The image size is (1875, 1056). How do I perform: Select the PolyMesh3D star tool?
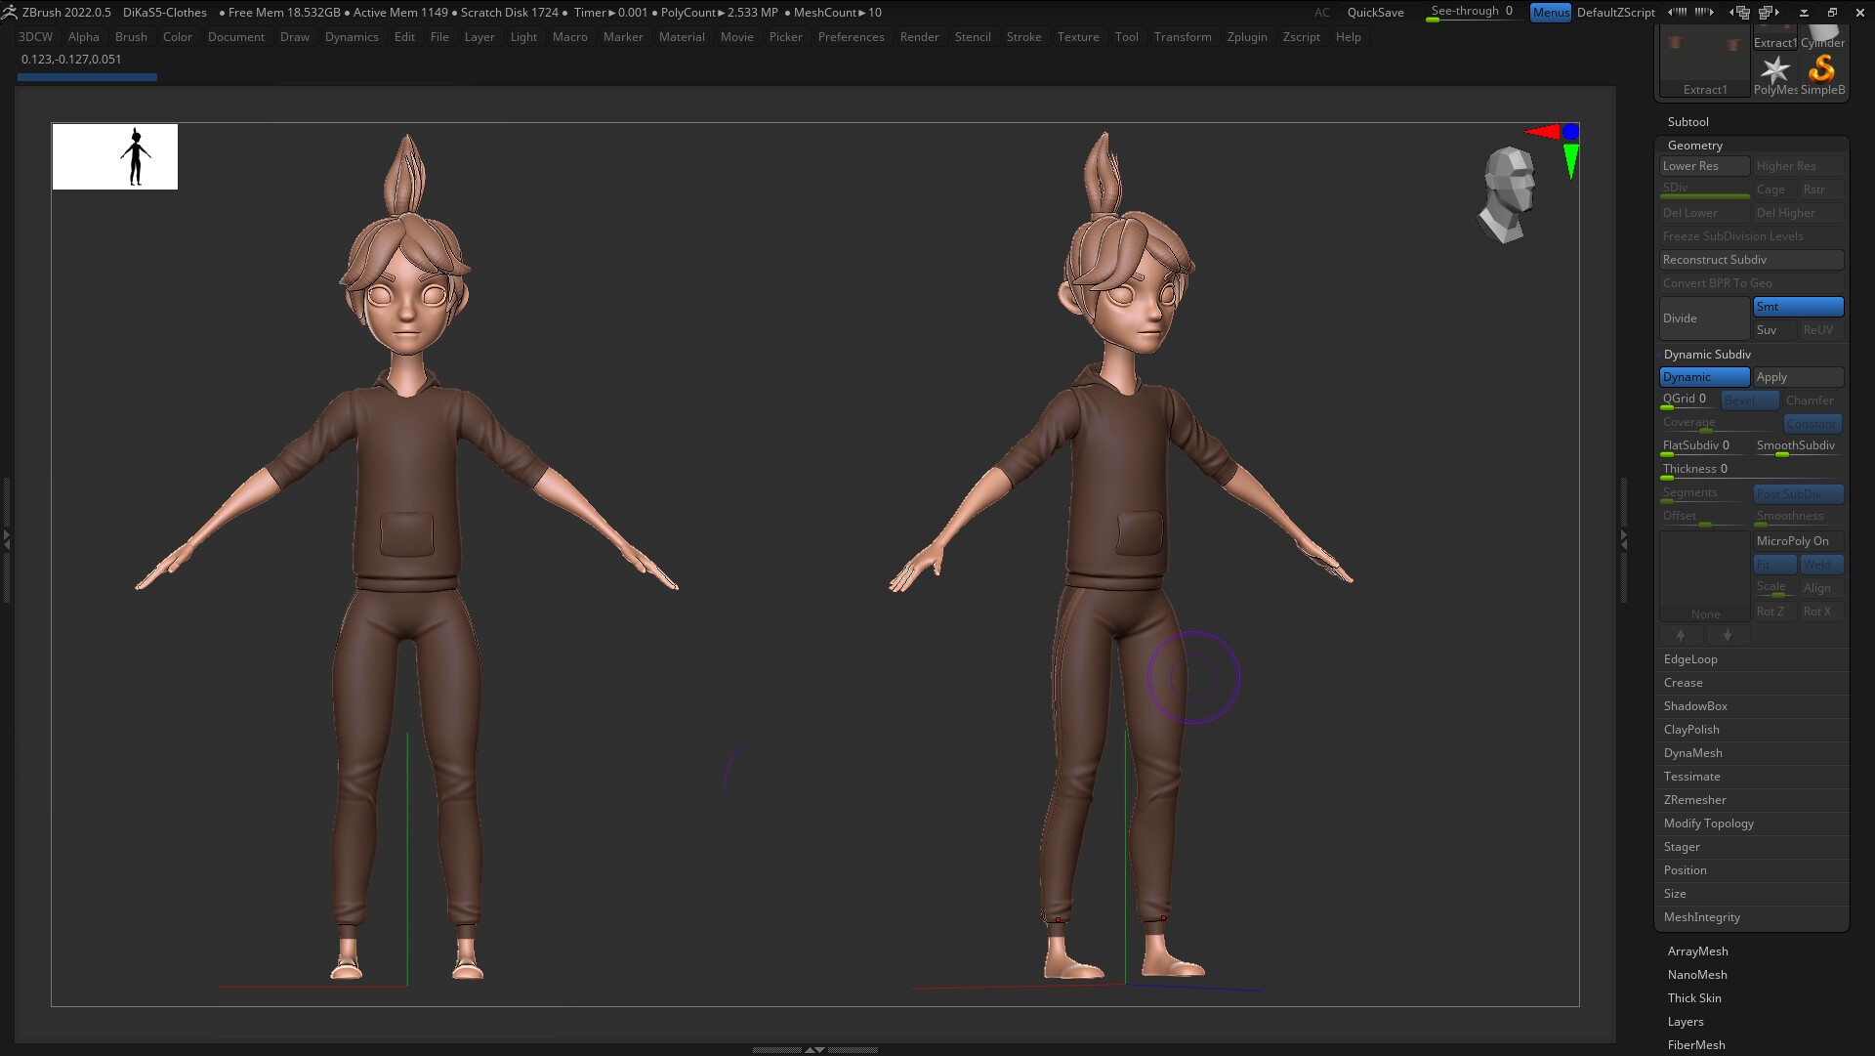1775,69
